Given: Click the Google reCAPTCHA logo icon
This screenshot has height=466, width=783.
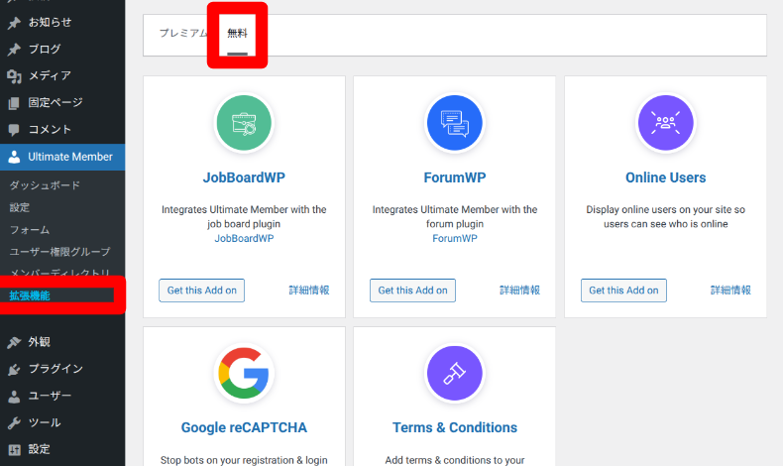Looking at the screenshot, I should point(244,373).
